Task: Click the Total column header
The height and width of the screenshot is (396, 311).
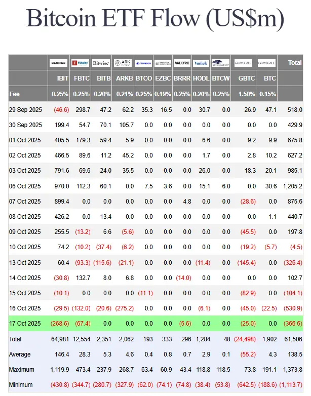Action: 295,63
